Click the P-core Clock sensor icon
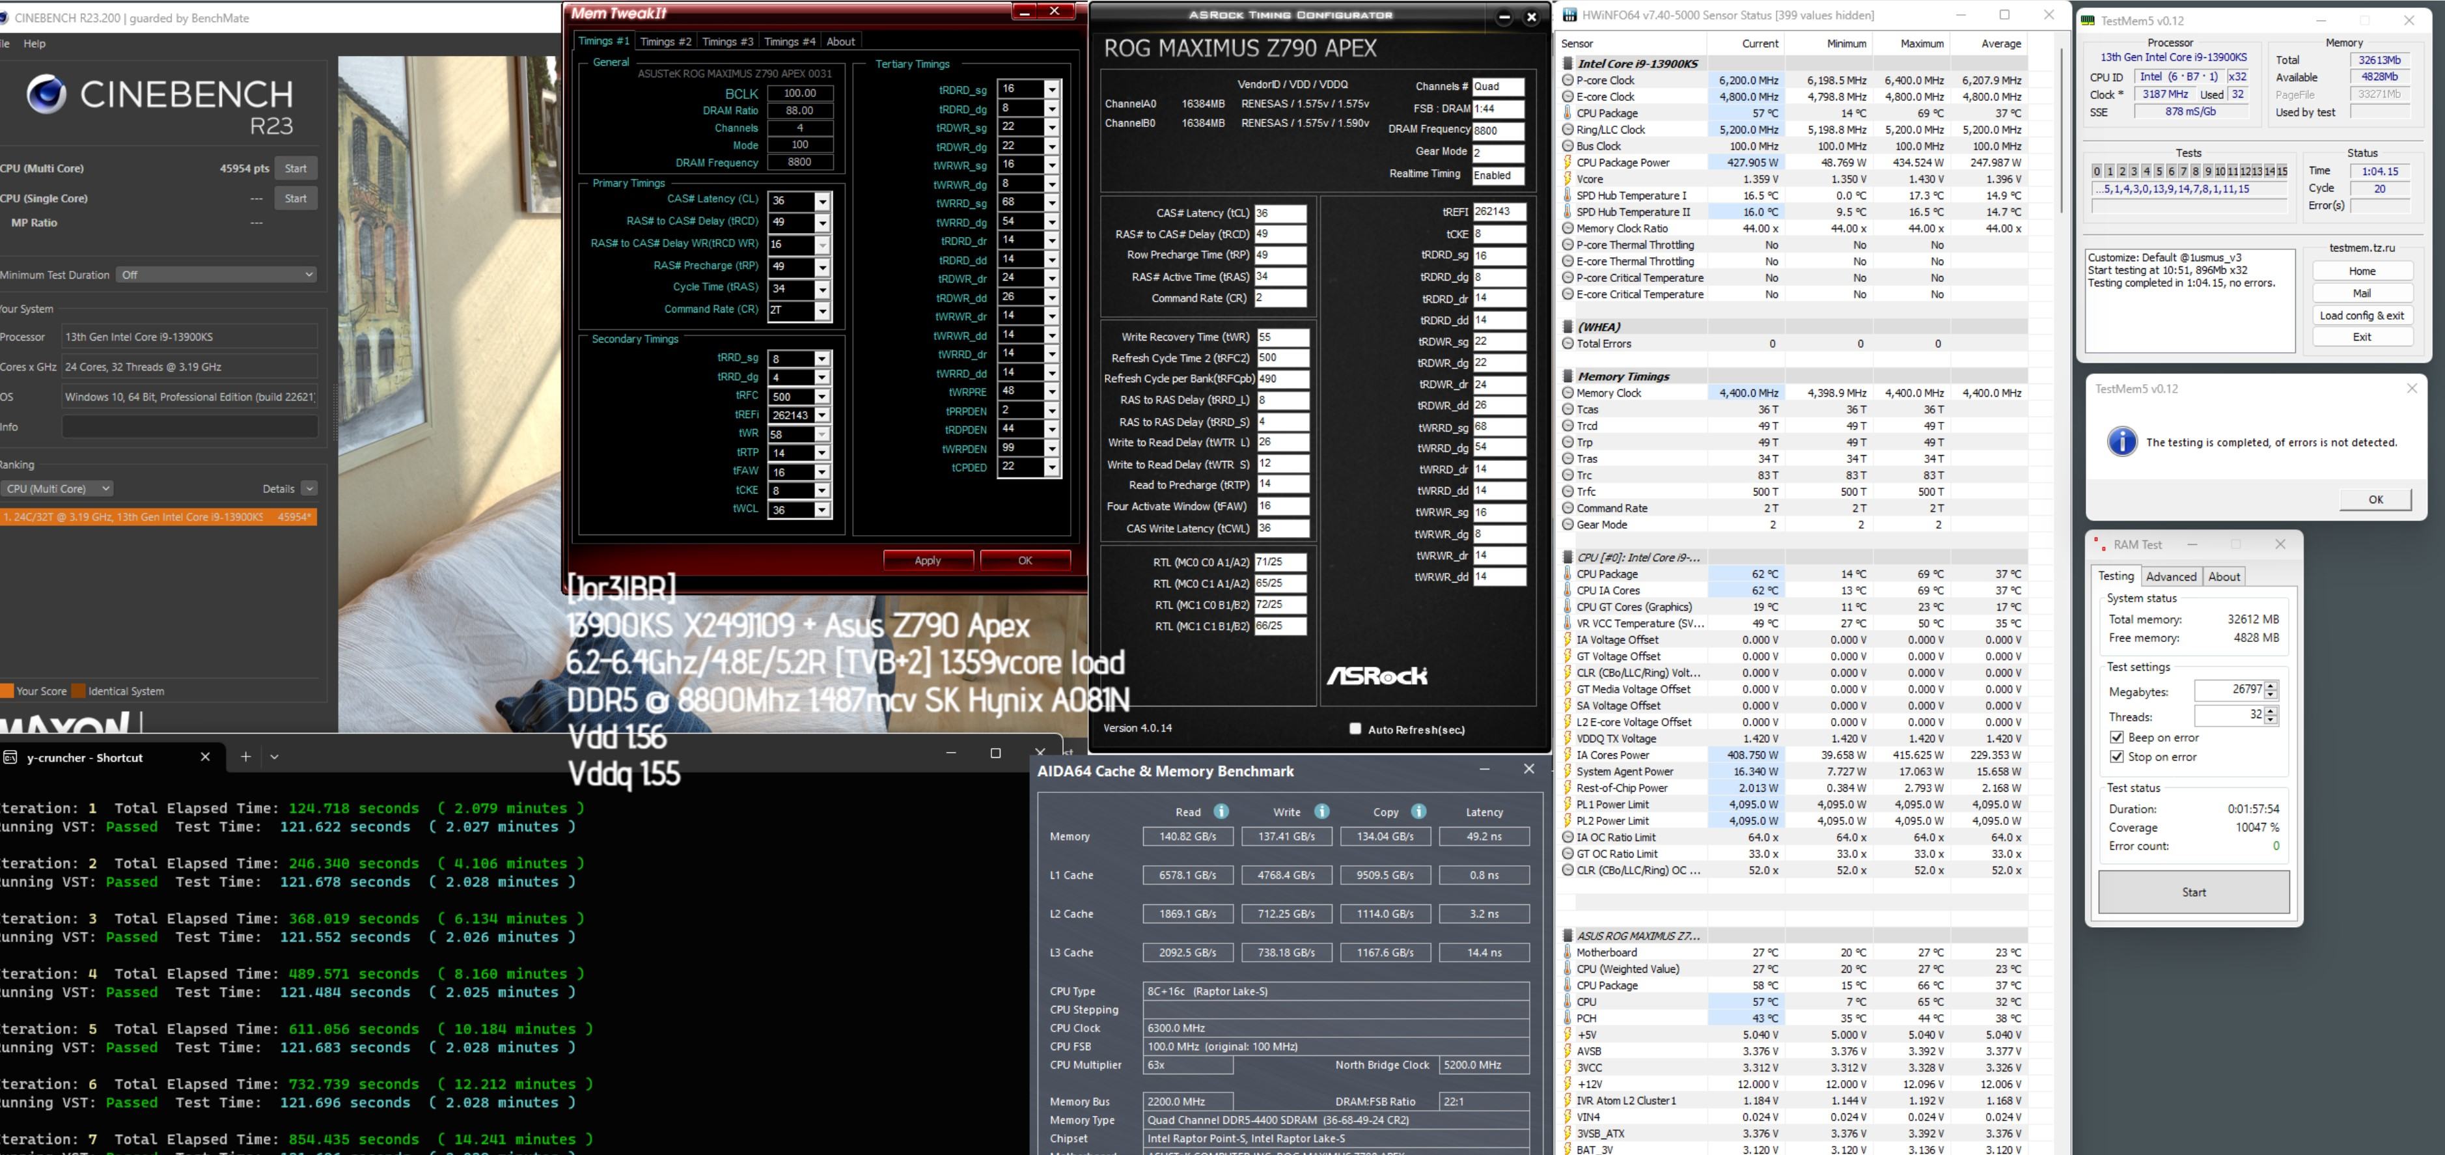 (x=1568, y=81)
